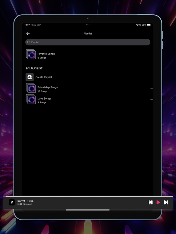Click the MY PLAYLIST section header
Image resolution: width=176 pixels, height=234 pixels.
pos(34,68)
